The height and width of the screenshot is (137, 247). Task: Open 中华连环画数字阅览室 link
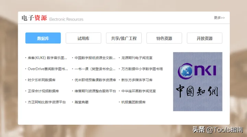point(139,91)
